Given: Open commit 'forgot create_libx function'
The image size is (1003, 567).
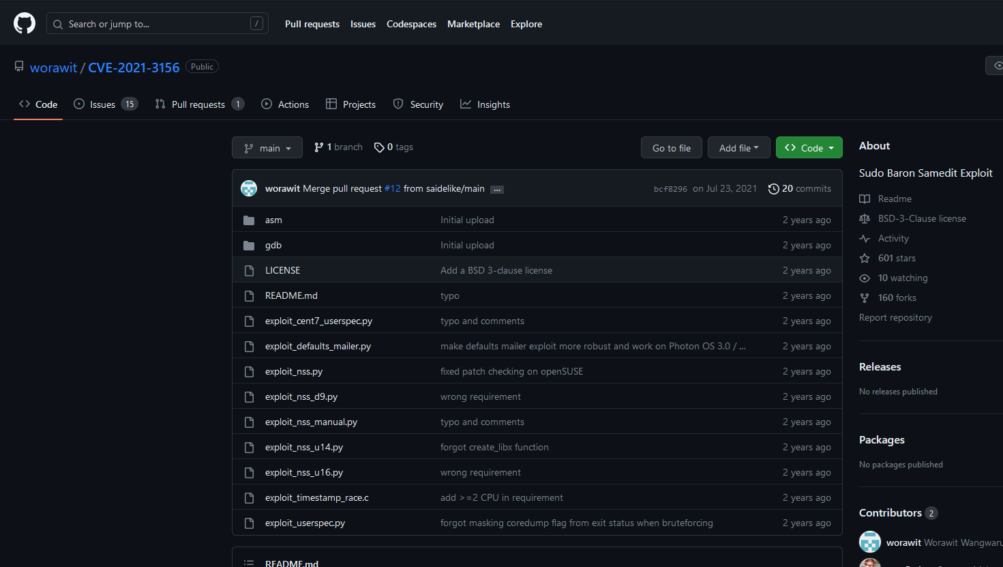Looking at the screenshot, I should 494,448.
